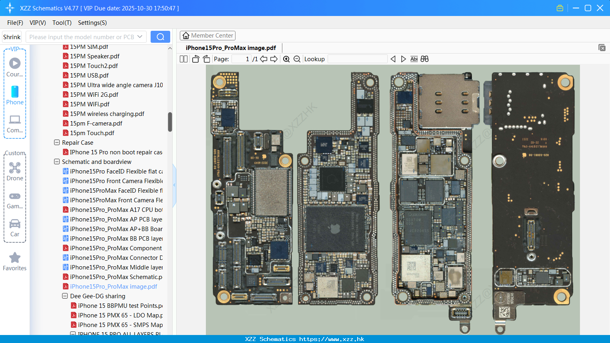
Task: Rotate page clockwise
Action: 206,59
